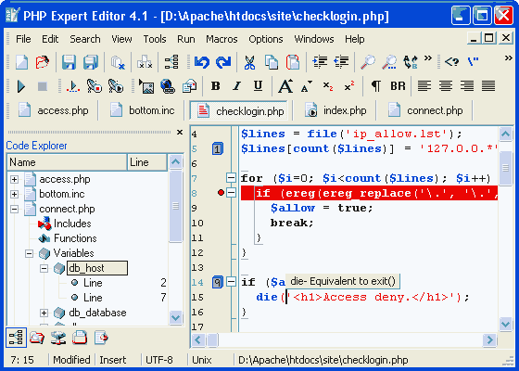Close the Code Explorer panel
Image resolution: width=519 pixels, height=371 pixels.
tap(180, 132)
